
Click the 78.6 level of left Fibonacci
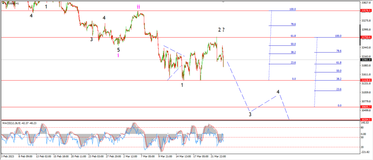293,24
